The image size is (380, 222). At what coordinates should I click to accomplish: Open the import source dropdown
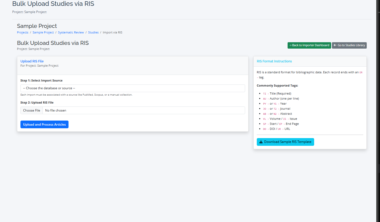[x=133, y=88]
